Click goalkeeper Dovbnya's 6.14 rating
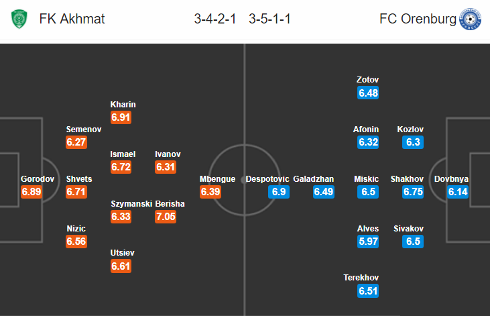Screen dimensions: 490x316 pyautogui.click(x=458, y=192)
